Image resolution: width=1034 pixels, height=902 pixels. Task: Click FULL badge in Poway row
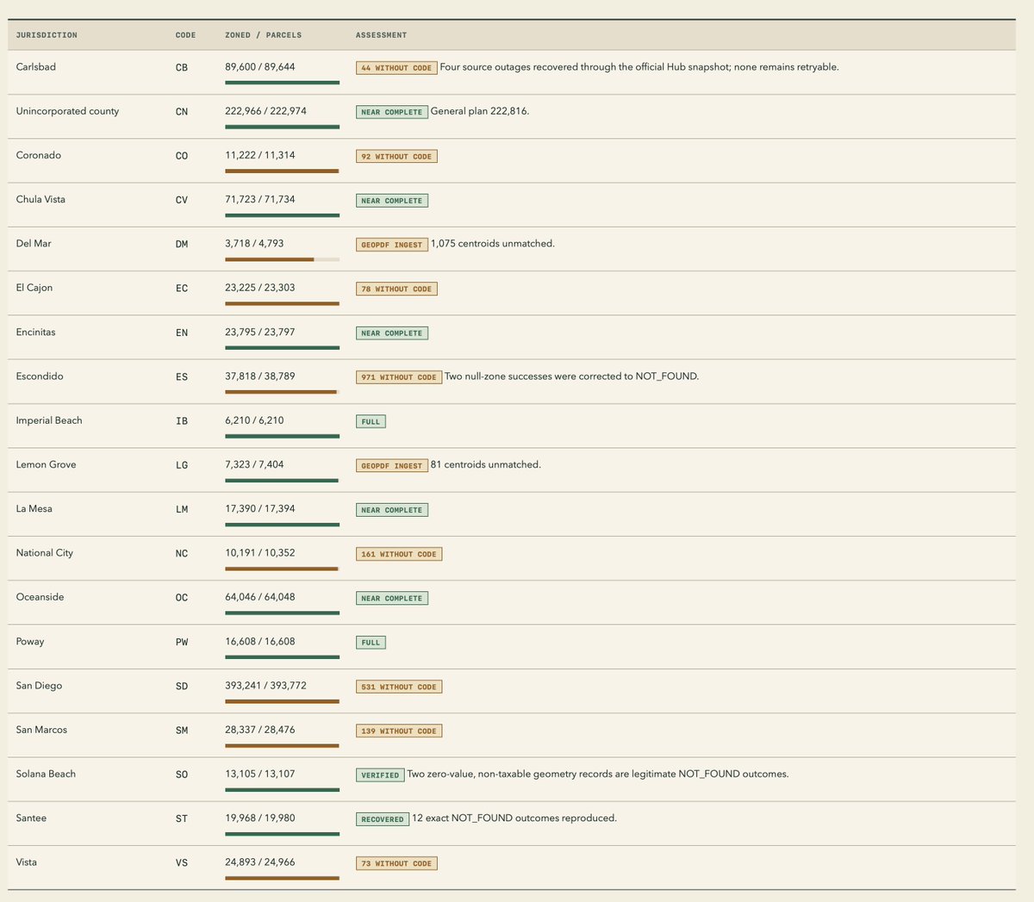[371, 642]
